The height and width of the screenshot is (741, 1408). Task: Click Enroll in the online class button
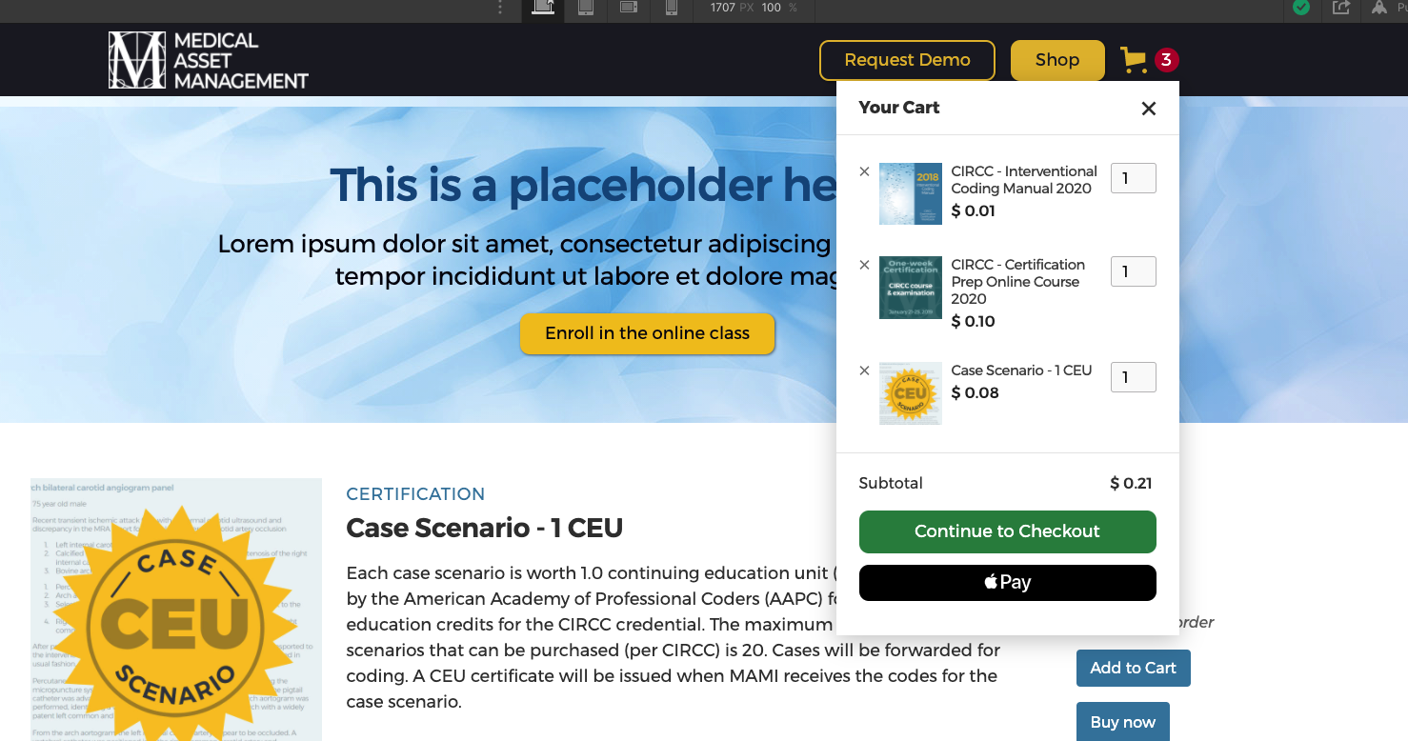(x=648, y=333)
